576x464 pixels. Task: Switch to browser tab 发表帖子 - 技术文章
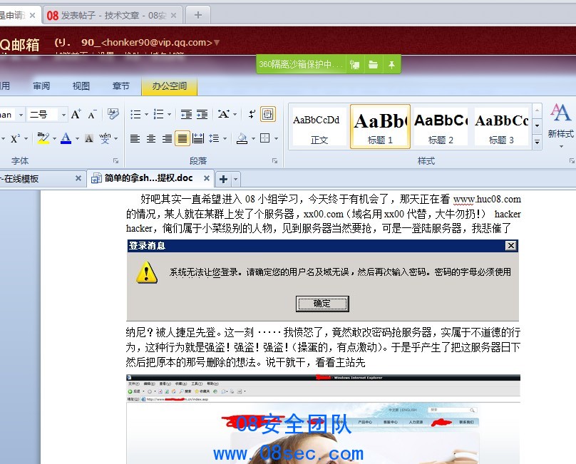112,15
